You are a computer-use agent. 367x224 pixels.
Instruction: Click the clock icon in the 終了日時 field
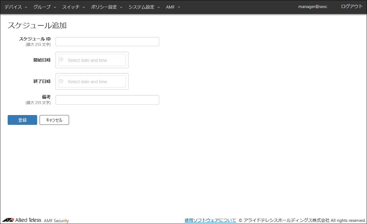tap(61, 81)
